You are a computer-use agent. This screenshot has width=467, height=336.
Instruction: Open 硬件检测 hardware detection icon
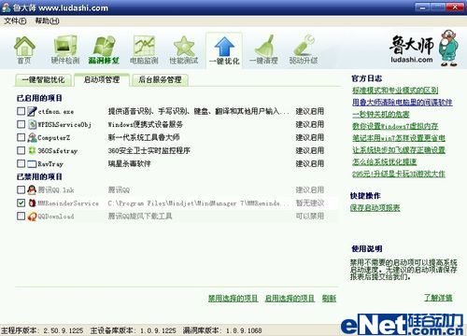click(x=65, y=46)
